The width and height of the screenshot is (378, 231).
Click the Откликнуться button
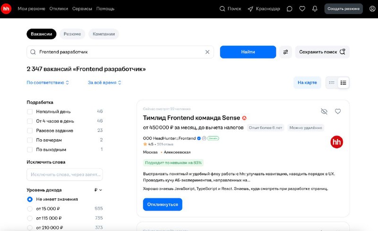point(163,205)
